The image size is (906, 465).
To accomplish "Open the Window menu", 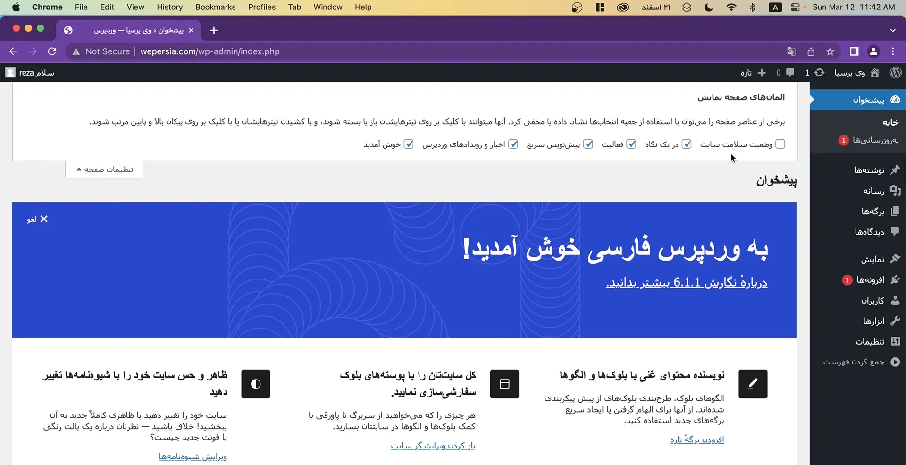I will point(328,7).
